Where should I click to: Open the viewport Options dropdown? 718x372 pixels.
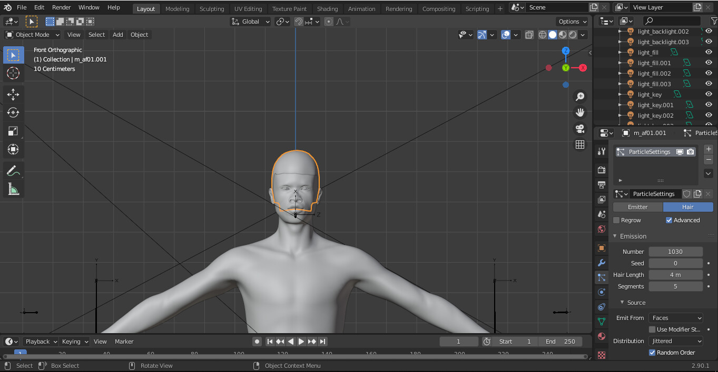pyautogui.click(x=572, y=22)
